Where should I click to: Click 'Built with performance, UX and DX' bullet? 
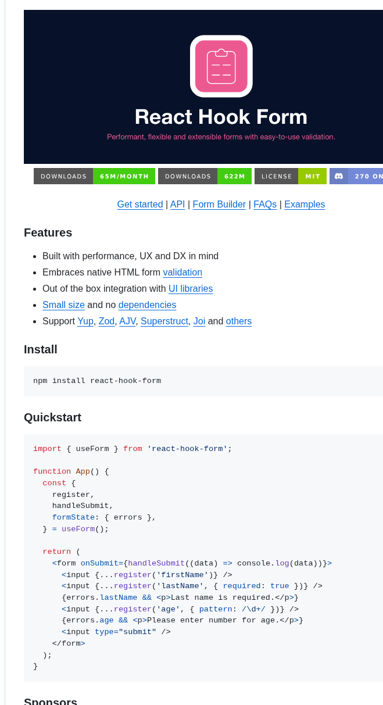point(131,256)
